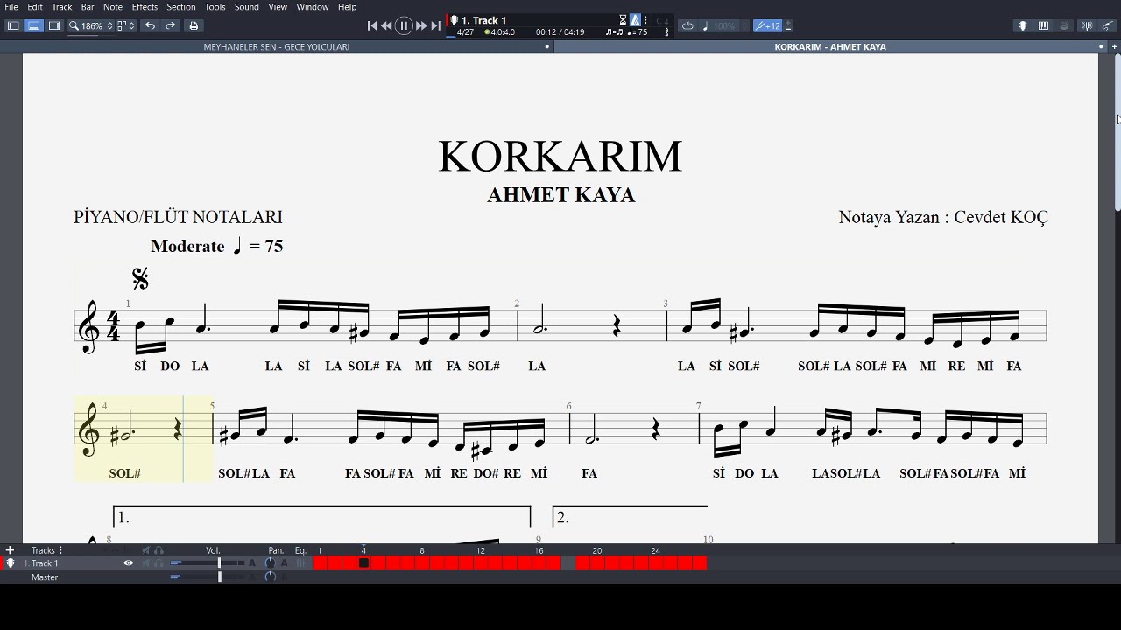The image size is (1121, 630).
Task: Switch to MEYHANELER SEN - GECE YOLCULARI tab
Action: 277,46
